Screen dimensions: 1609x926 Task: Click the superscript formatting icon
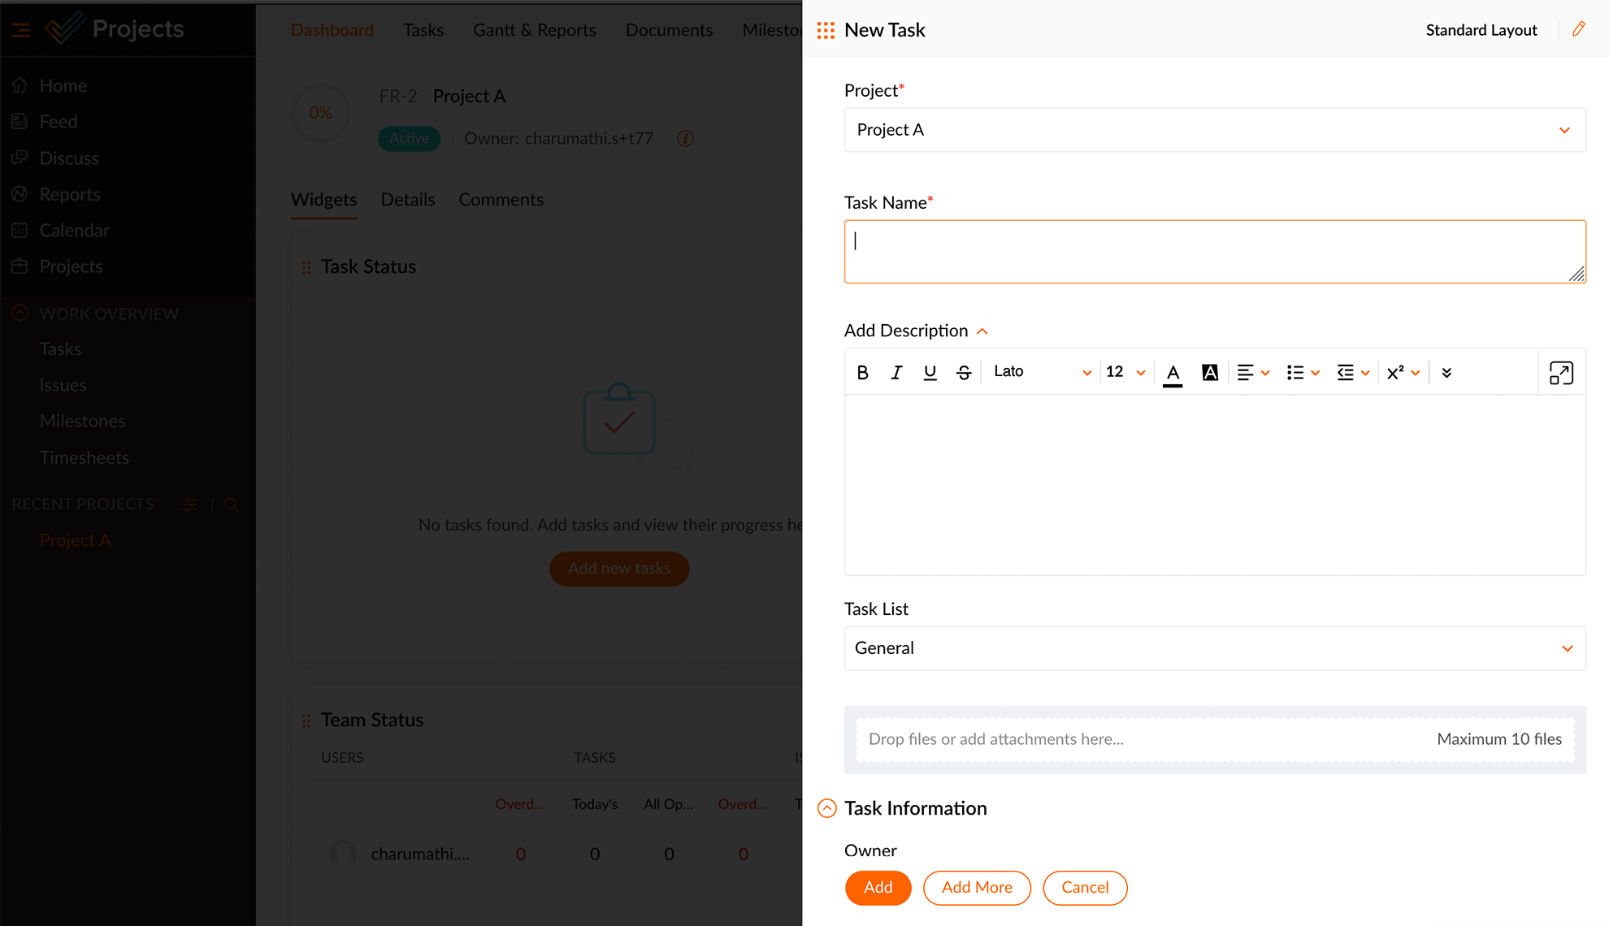1396,371
